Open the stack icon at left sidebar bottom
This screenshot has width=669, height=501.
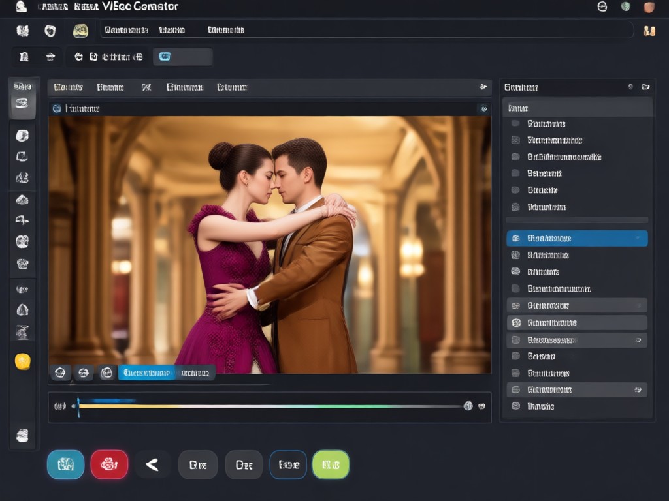click(22, 435)
